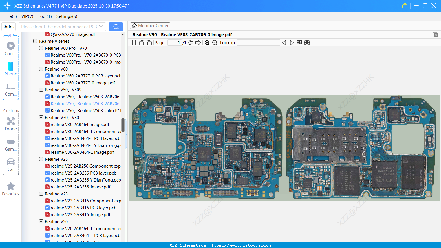Open realme V30-2AB464-1 PCB layer.pcb
This screenshot has height=248, width=441.
83,138
